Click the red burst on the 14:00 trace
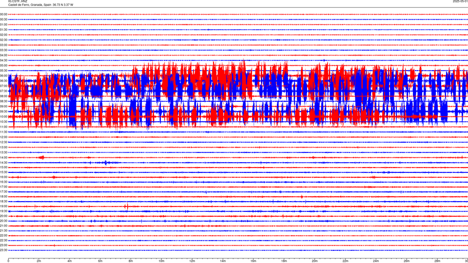Screen dimensions: 468x263 click(x=41, y=157)
